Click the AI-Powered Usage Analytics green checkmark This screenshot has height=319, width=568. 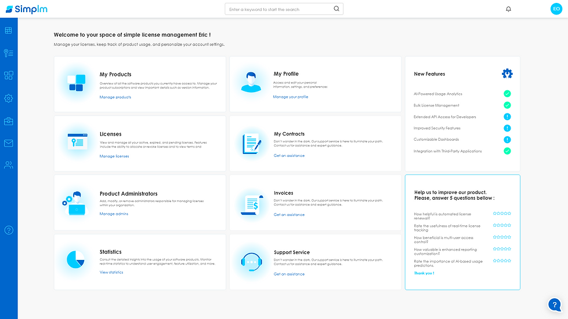507,94
